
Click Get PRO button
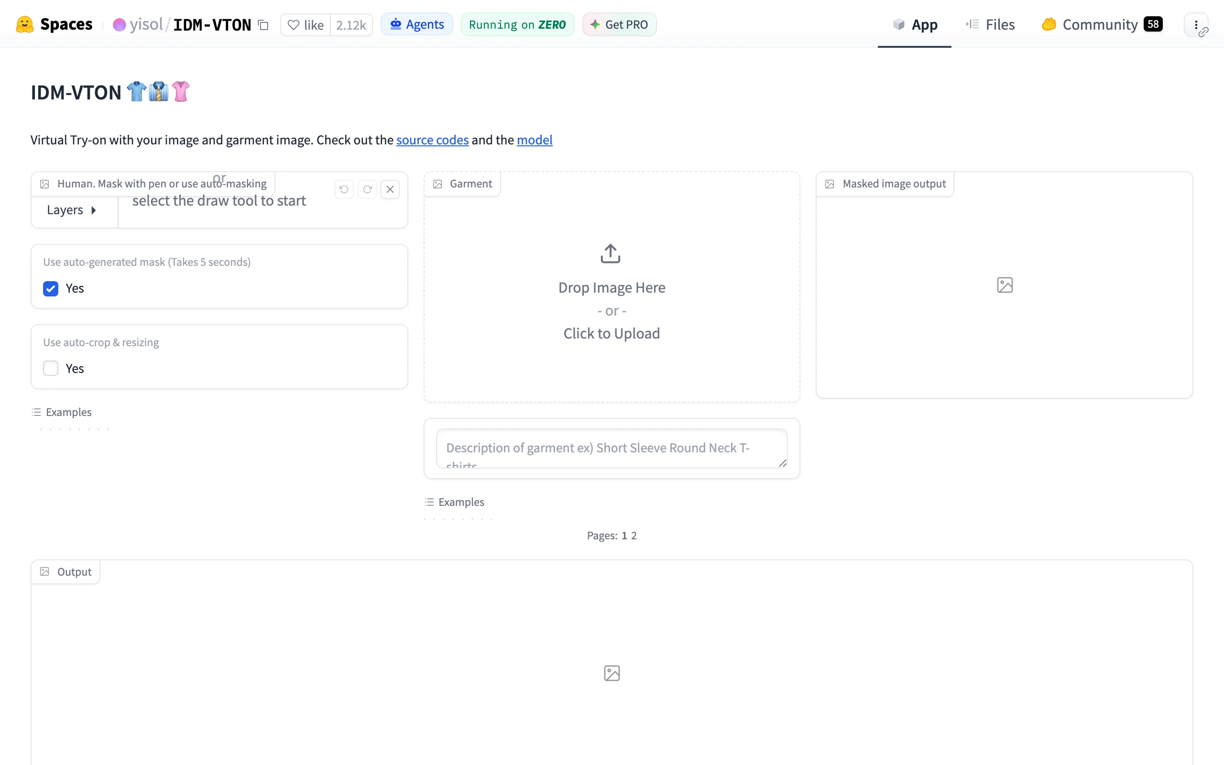pyautogui.click(x=619, y=24)
